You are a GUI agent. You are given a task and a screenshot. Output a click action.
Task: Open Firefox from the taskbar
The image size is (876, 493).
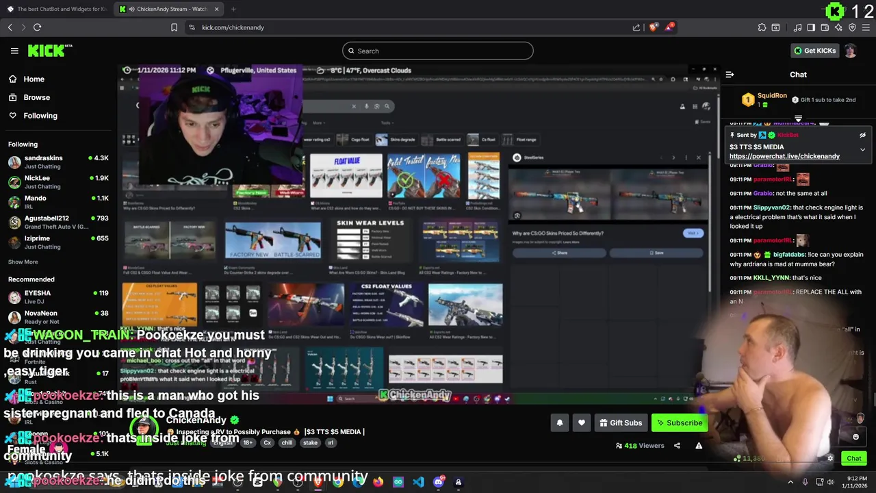click(x=378, y=482)
